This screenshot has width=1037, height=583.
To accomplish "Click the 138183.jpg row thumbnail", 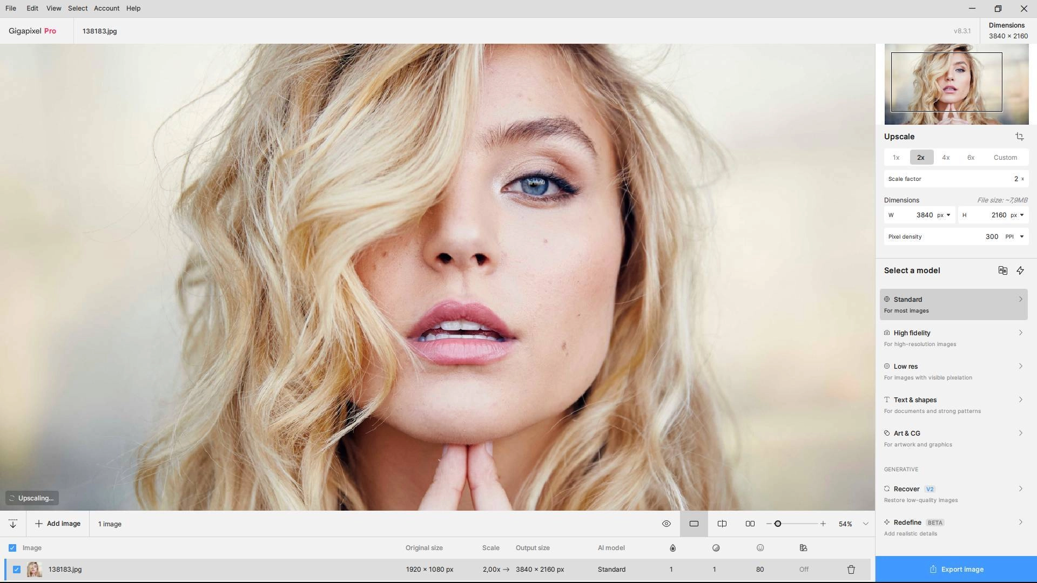I will click(x=34, y=570).
